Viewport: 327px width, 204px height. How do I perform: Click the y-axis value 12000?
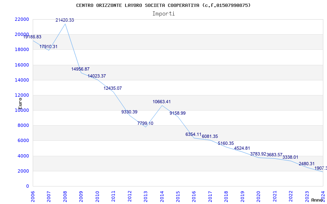pyautogui.click(x=22, y=95)
